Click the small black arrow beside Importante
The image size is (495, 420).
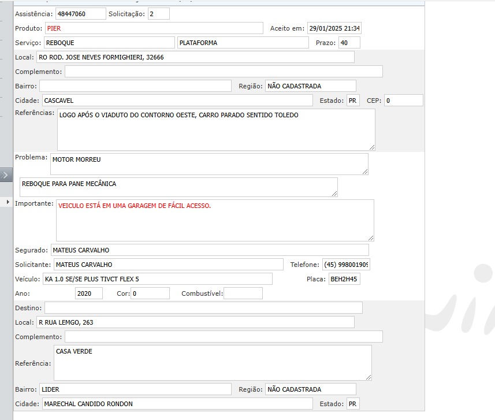click(x=8, y=202)
